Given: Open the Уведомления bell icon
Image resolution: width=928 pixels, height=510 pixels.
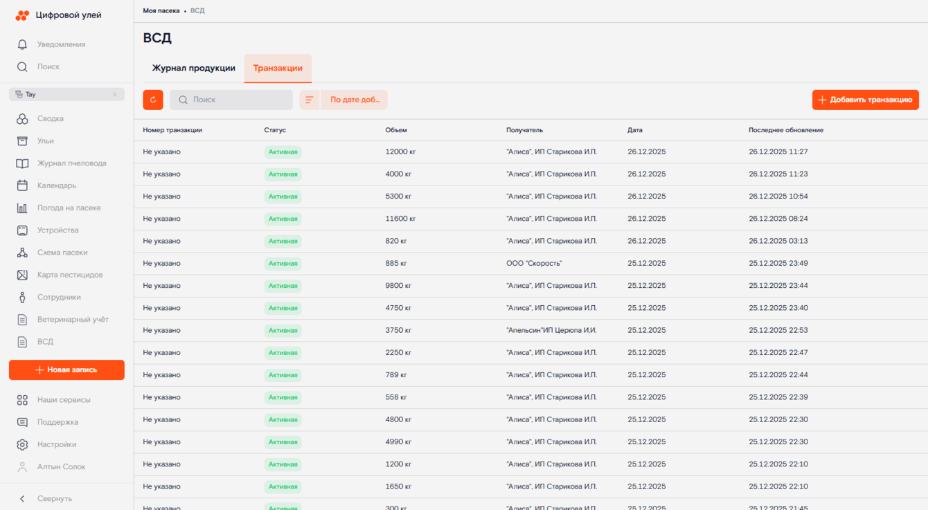Looking at the screenshot, I should click(x=22, y=44).
